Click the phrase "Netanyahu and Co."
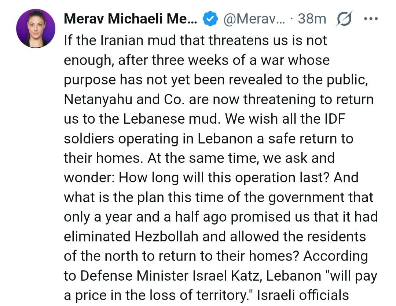Viewport: 396px width, 306px height. [x=125, y=99]
